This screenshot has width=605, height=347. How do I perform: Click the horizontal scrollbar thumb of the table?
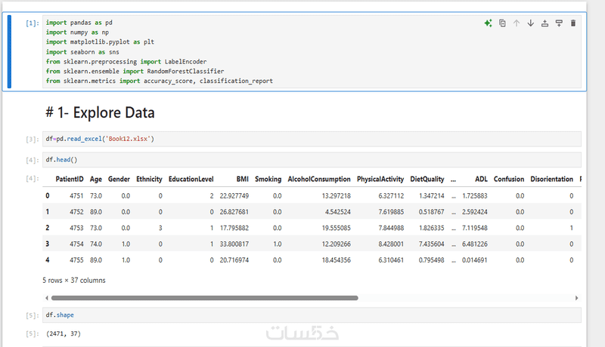pos(204,298)
